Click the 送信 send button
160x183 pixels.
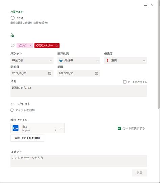point(140,173)
